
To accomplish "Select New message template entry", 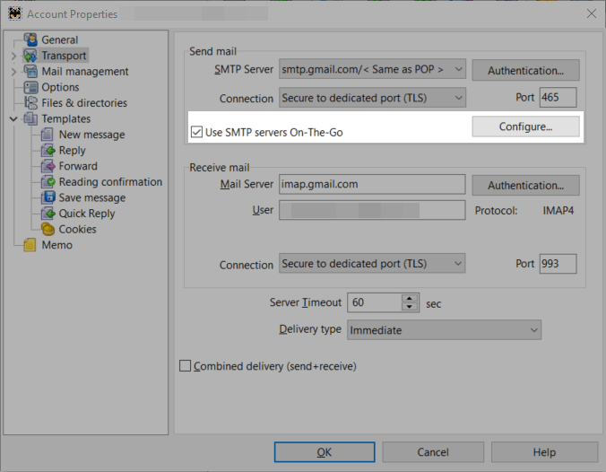I will click(92, 135).
